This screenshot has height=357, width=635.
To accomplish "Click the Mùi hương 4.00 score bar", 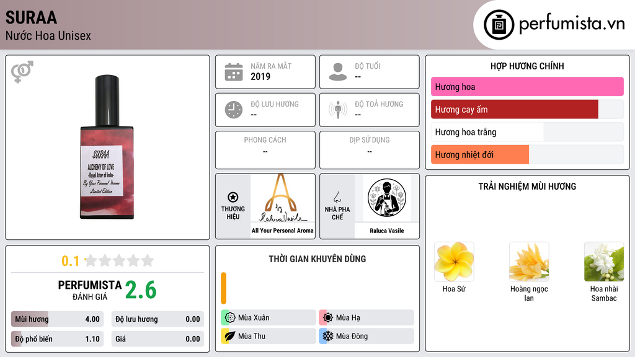I will point(57,319).
